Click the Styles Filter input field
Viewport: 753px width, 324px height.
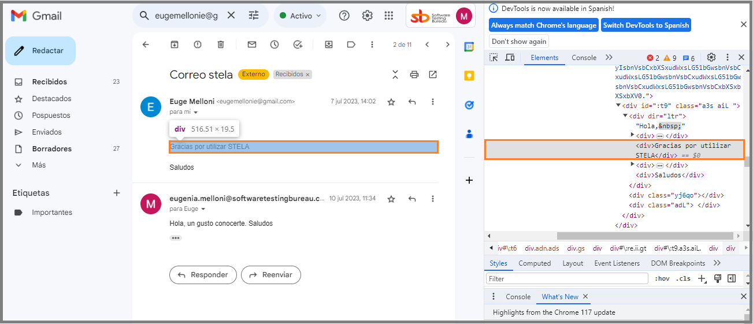click(x=567, y=278)
